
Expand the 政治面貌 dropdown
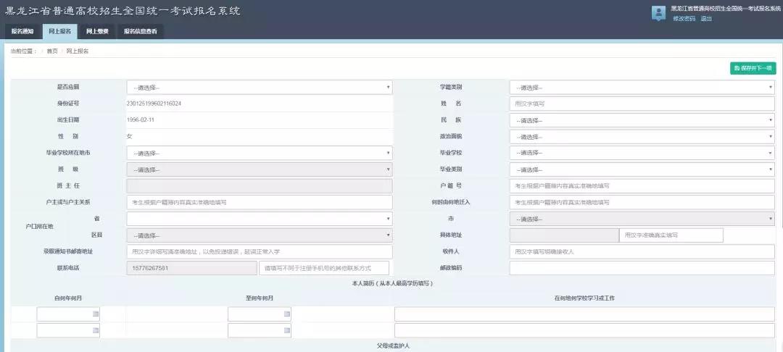coord(642,137)
